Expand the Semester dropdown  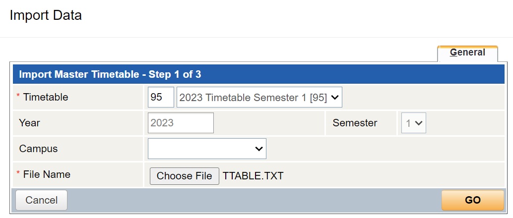414,123
